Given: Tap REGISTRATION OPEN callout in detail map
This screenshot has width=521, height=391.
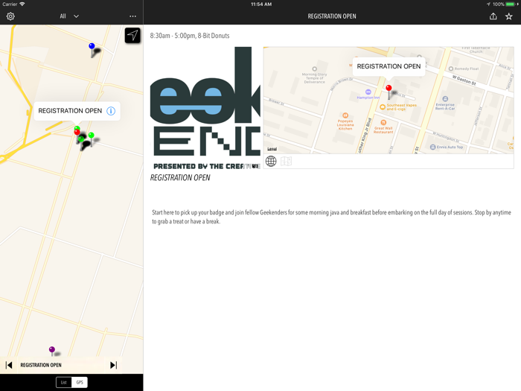Looking at the screenshot, I should click(389, 66).
